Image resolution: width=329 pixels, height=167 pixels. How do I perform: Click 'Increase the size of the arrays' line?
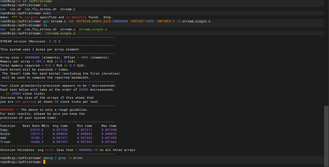point(47,98)
